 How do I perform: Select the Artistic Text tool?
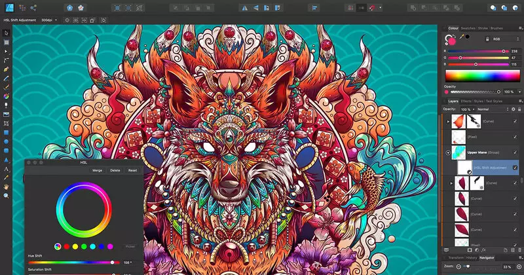(x=6, y=169)
